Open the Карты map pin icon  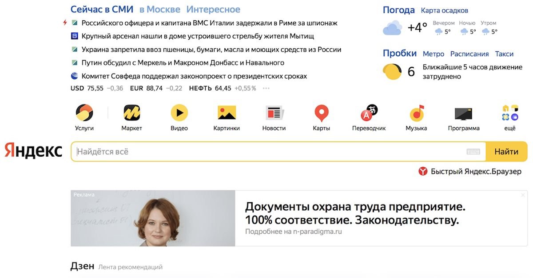(x=322, y=113)
